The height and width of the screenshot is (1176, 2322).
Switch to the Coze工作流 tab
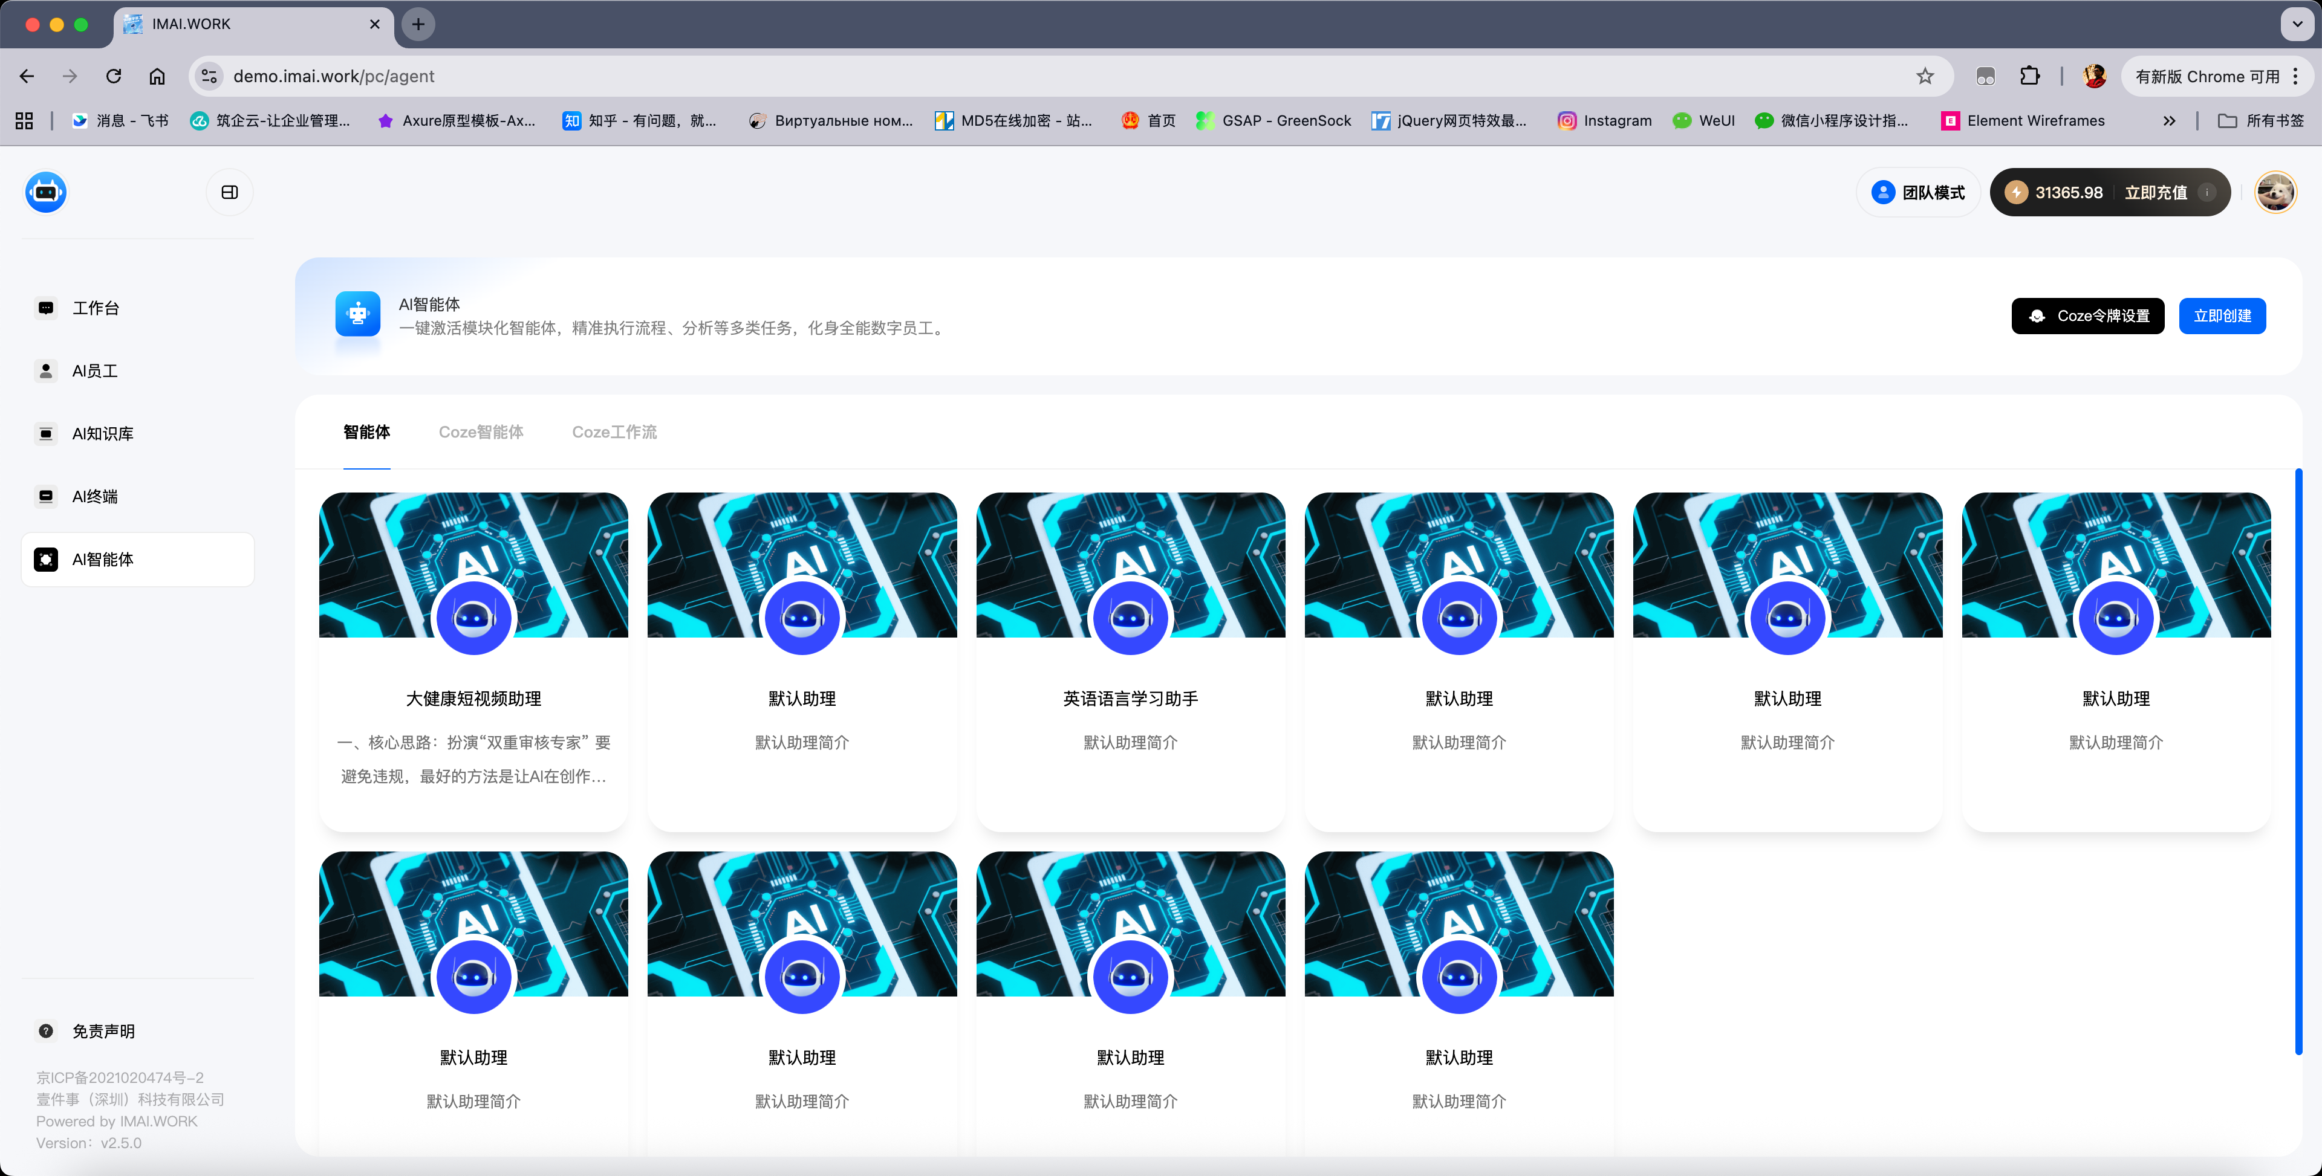[x=614, y=431]
